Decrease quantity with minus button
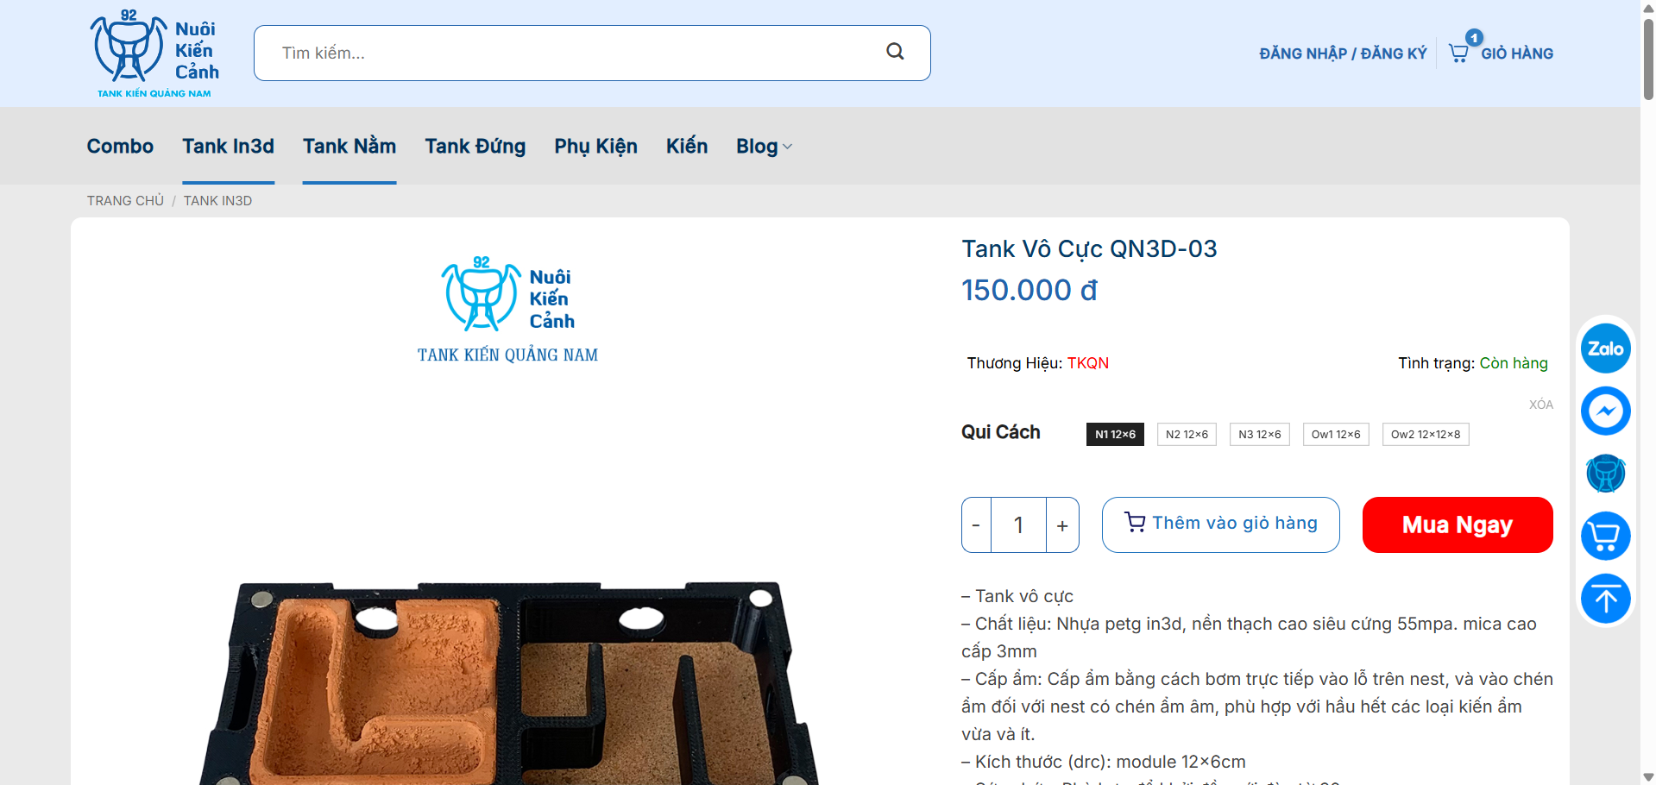 point(976,524)
